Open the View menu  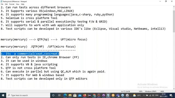[17, 4]
